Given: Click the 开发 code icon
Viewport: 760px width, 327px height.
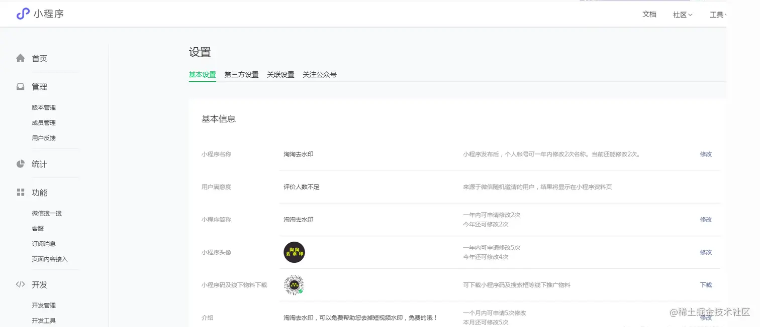Looking at the screenshot, I should pyautogui.click(x=20, y=284).
